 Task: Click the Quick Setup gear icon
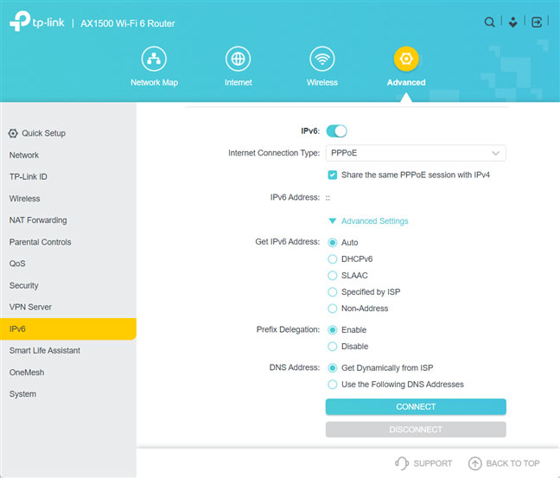[x=13, y=133]
